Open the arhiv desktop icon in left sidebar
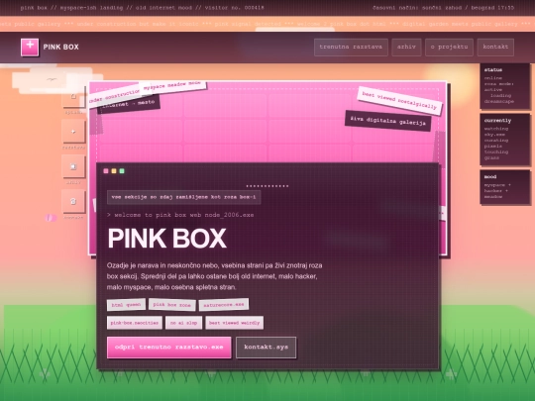Viewport: 535px width, 401px height. pyautogui.click(x=73, y=166)
